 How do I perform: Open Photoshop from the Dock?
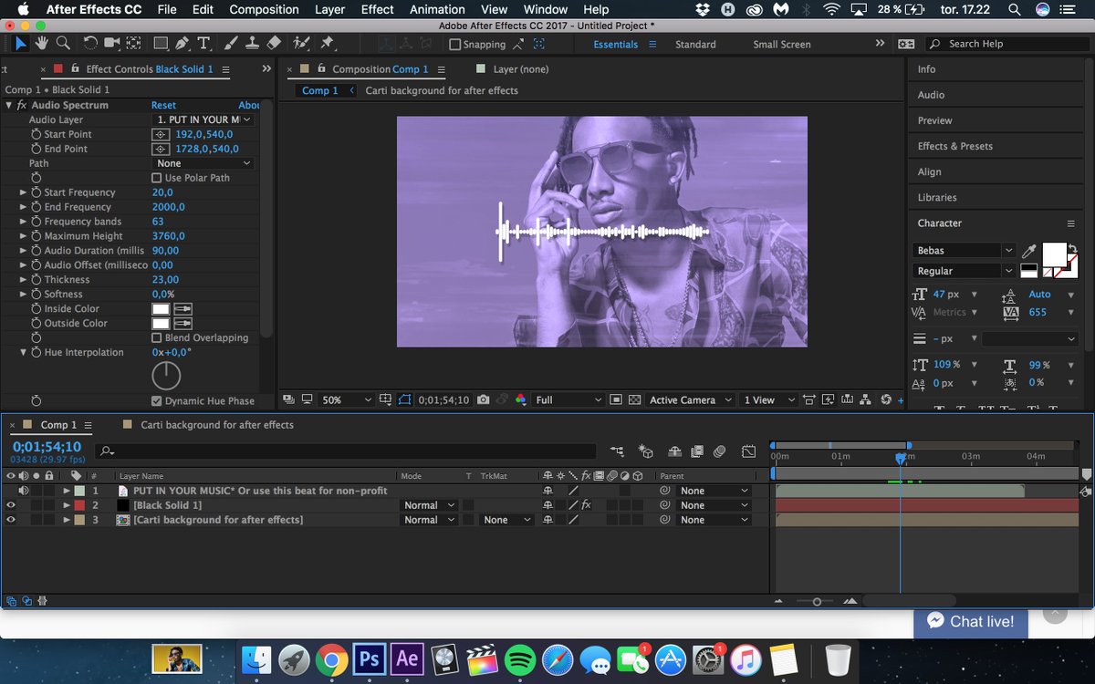pos(370,658)
